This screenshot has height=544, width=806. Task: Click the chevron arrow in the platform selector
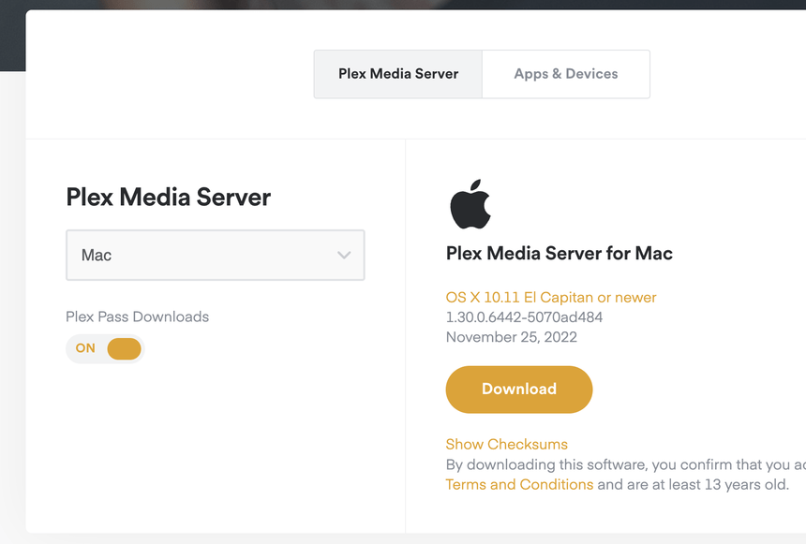344,255
